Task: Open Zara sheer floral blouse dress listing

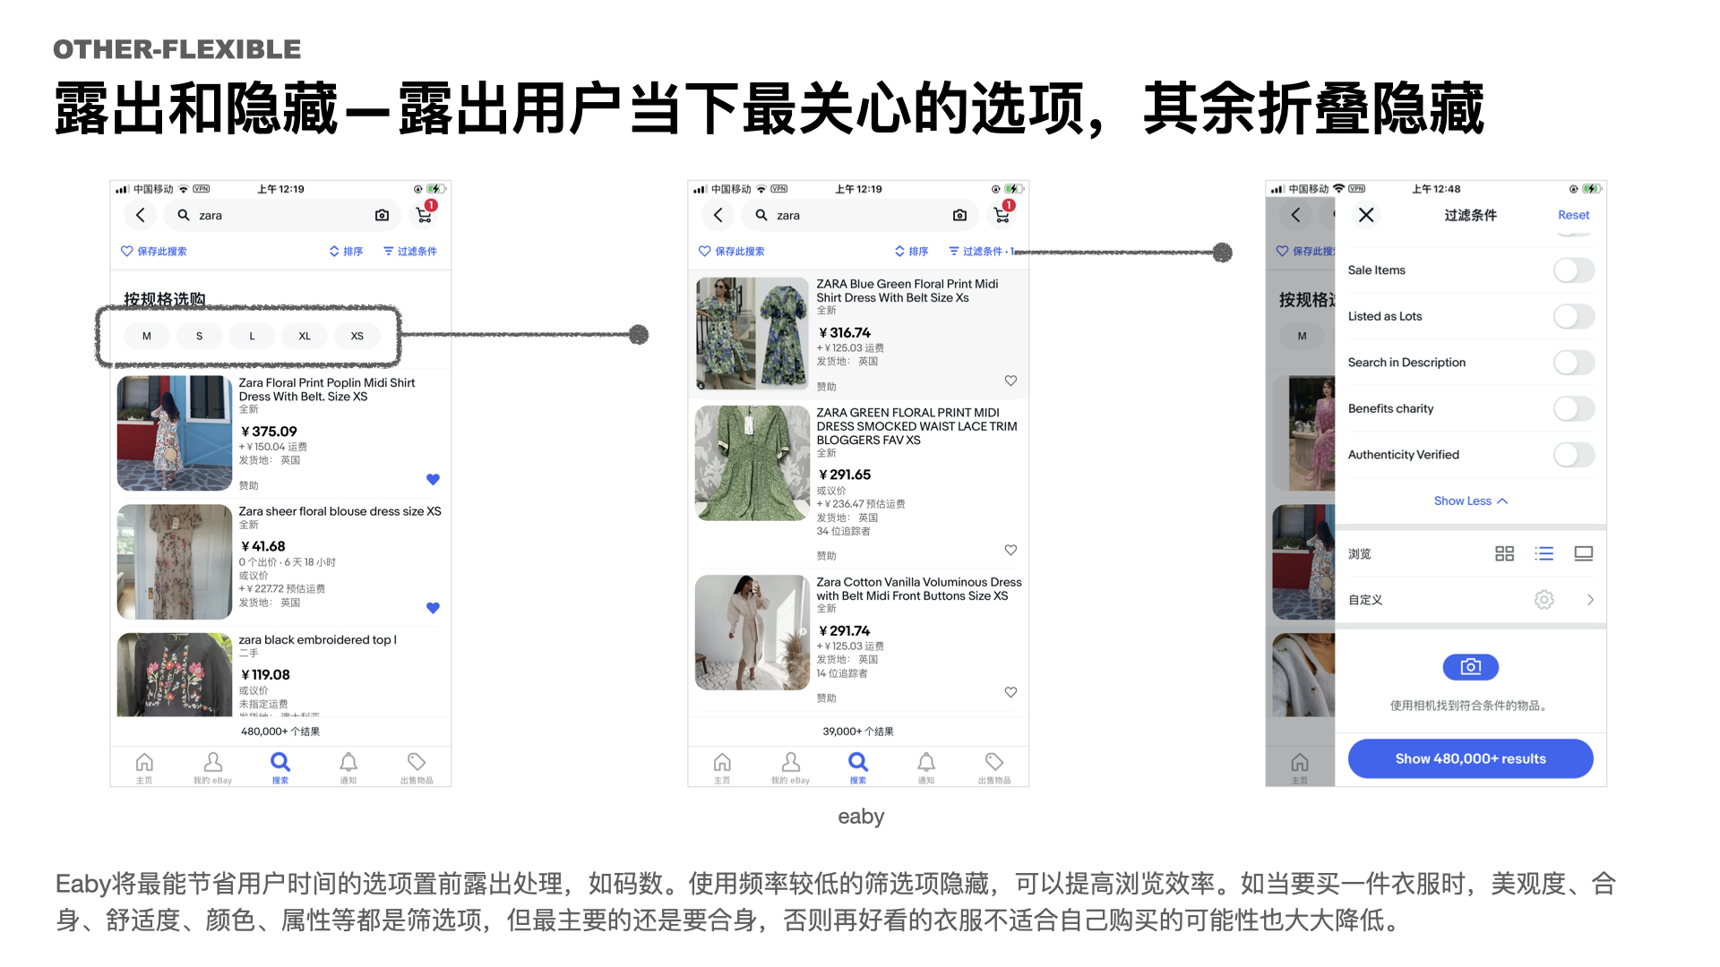Action: point(340,511)
